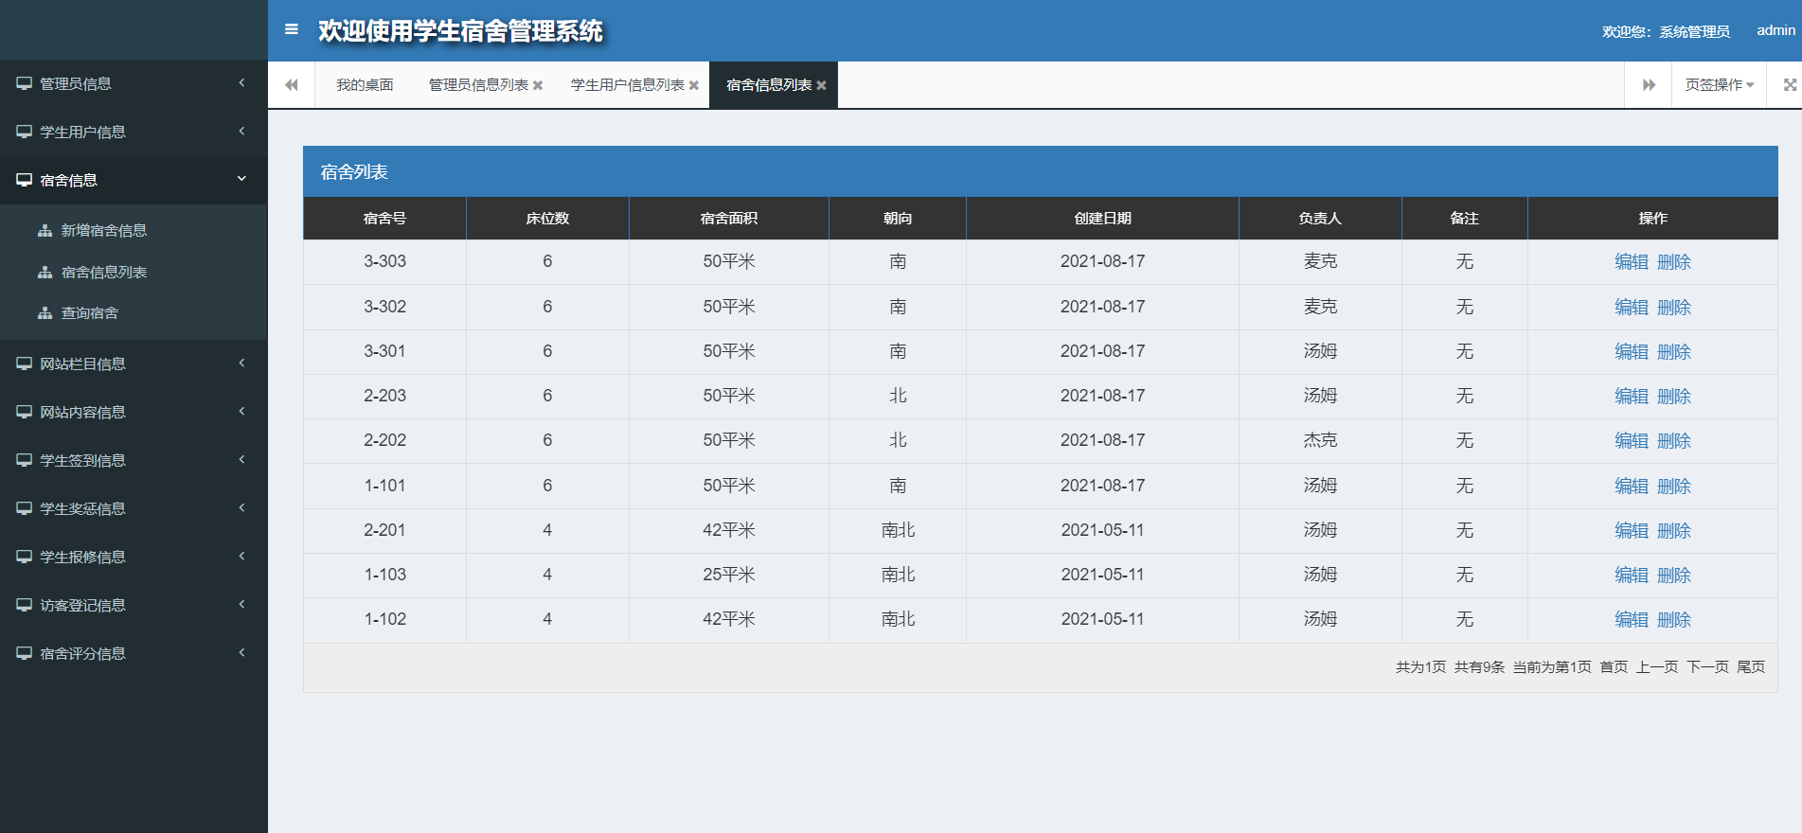Click the monitor icon beside 宿舍信息
This screenshot has height=833, width=1802.
click(24, 180)
